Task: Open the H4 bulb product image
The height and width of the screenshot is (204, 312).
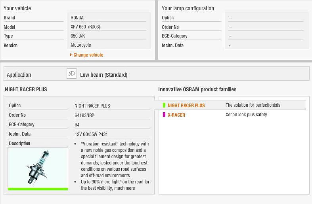Action: 38,168
